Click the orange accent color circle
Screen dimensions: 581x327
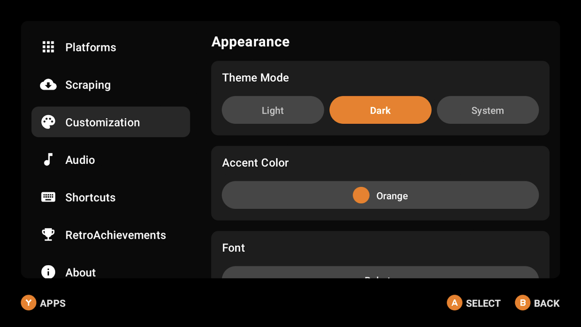(361, 195)
